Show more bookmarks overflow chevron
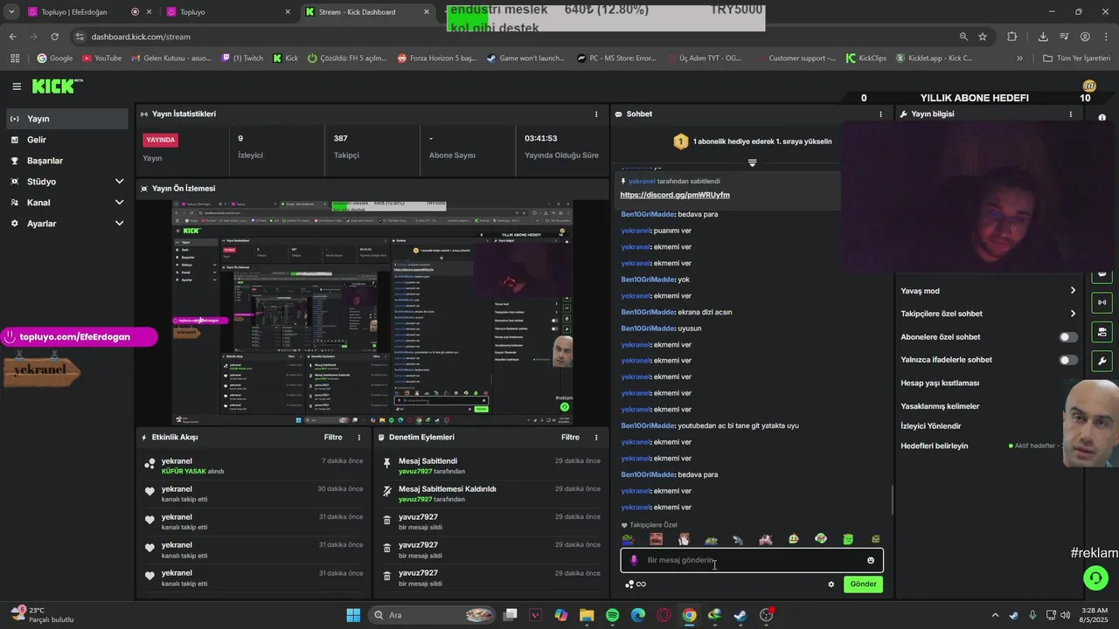This screenshot has height=629, width=1119. point(1019,59)
